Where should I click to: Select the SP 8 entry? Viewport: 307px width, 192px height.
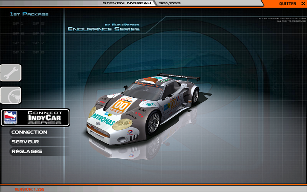38,52
